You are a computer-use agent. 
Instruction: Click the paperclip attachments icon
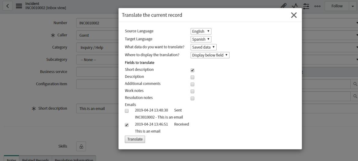pos(284,6)
